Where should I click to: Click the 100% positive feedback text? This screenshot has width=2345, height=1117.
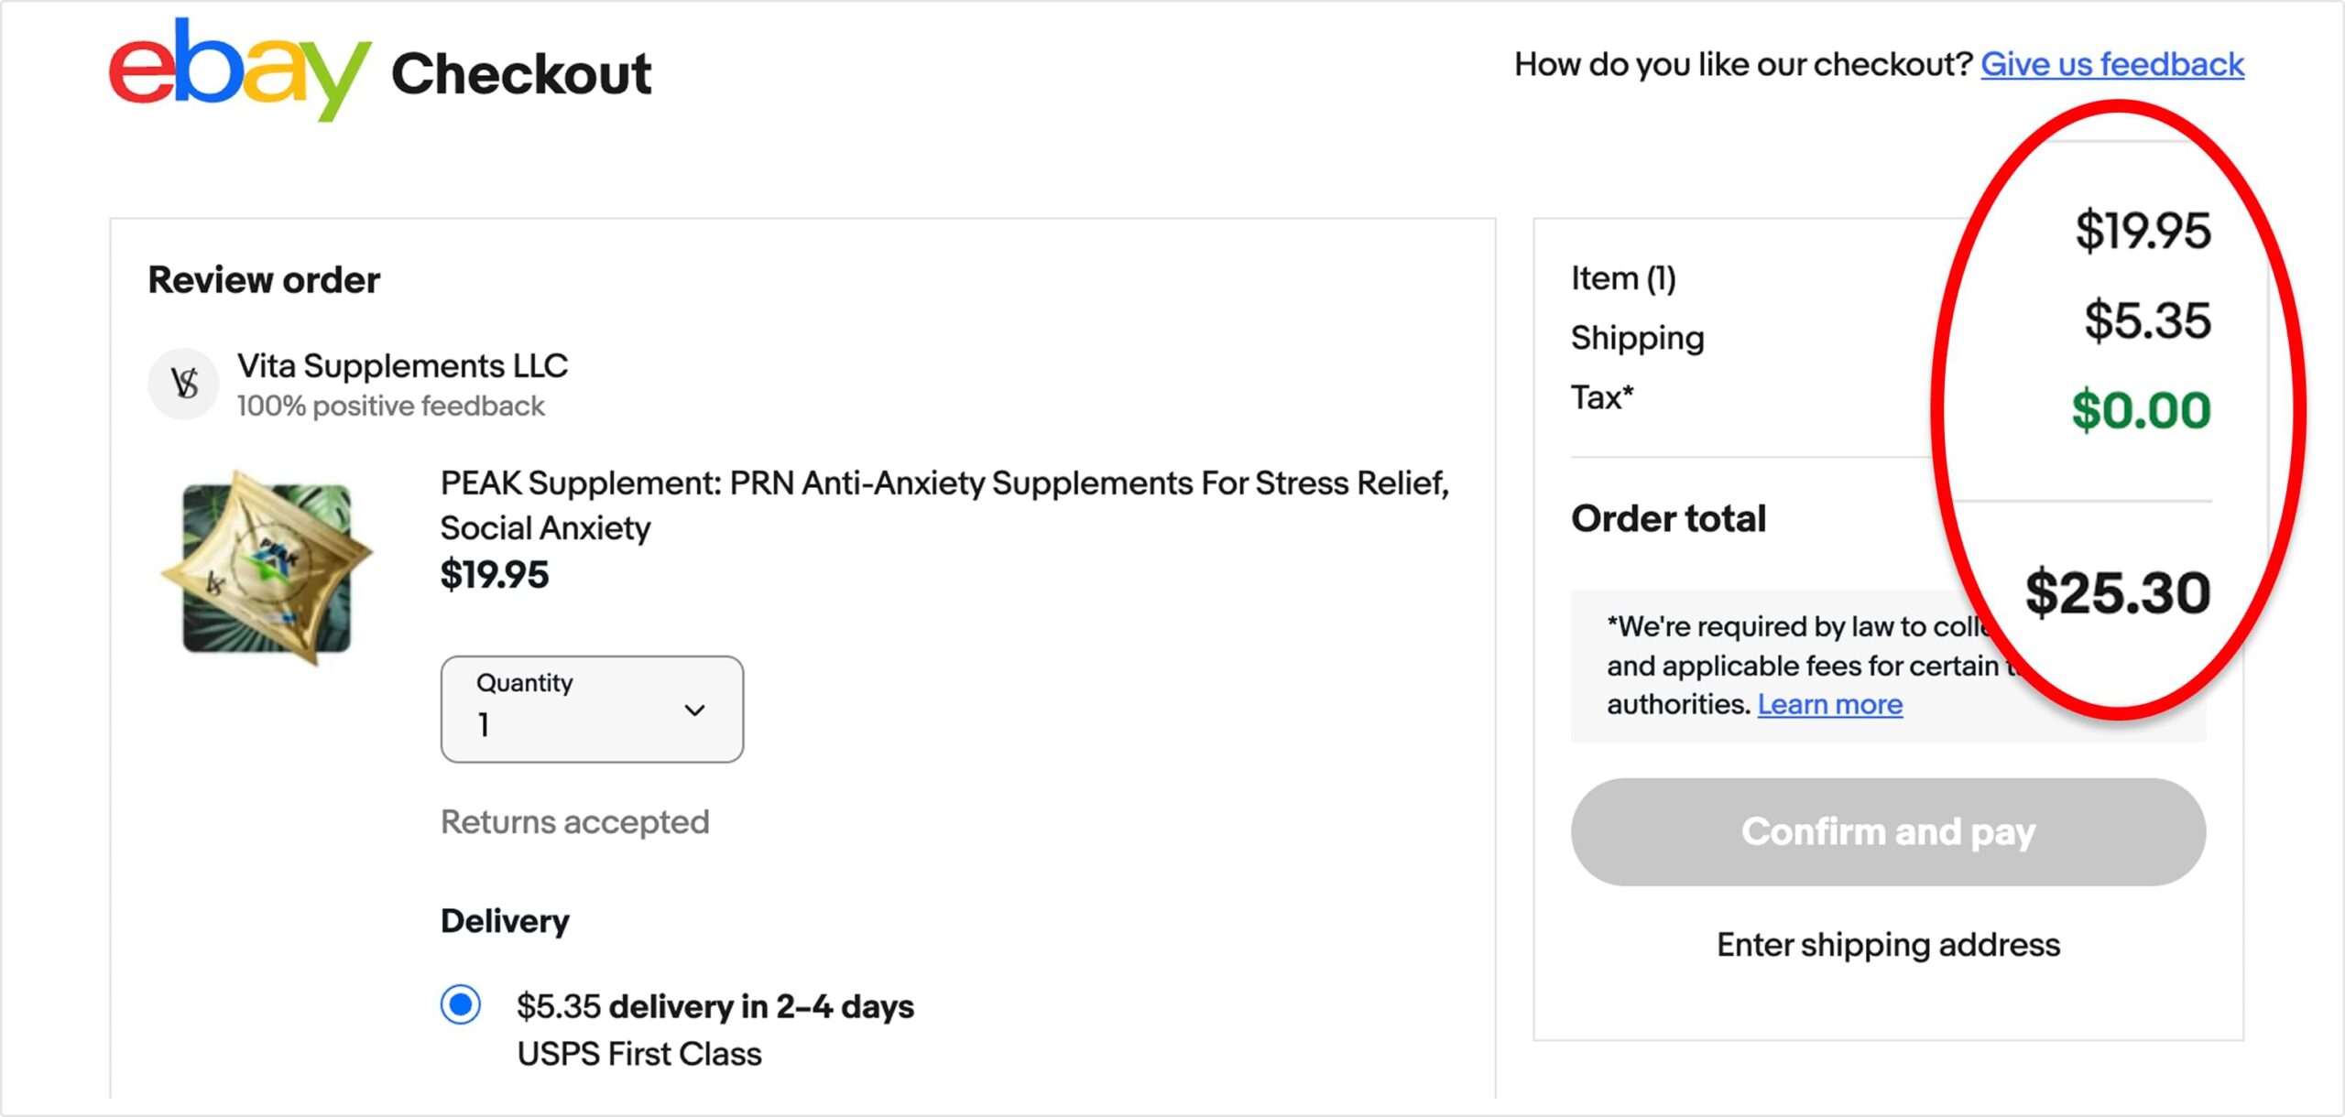coord(391,406)
